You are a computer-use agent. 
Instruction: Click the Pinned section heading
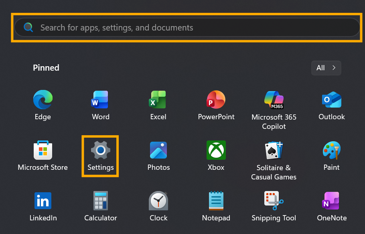coord(46,68)
